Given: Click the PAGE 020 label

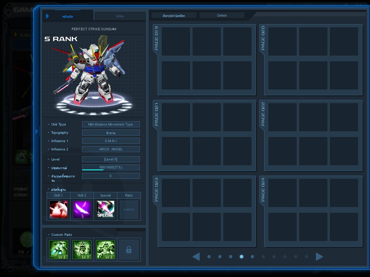Looking at the screenshot, I should [x=263, y=38].
